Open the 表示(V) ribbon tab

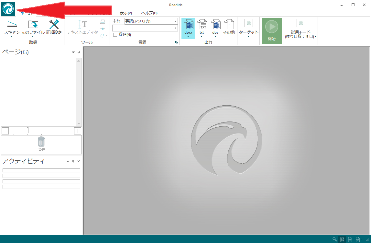tap(126, 13)
